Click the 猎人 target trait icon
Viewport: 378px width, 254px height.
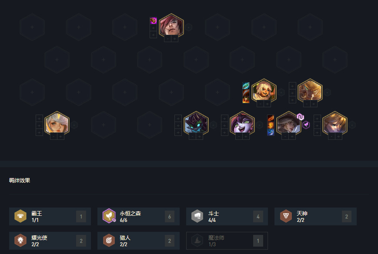click(x=109, y=240)
